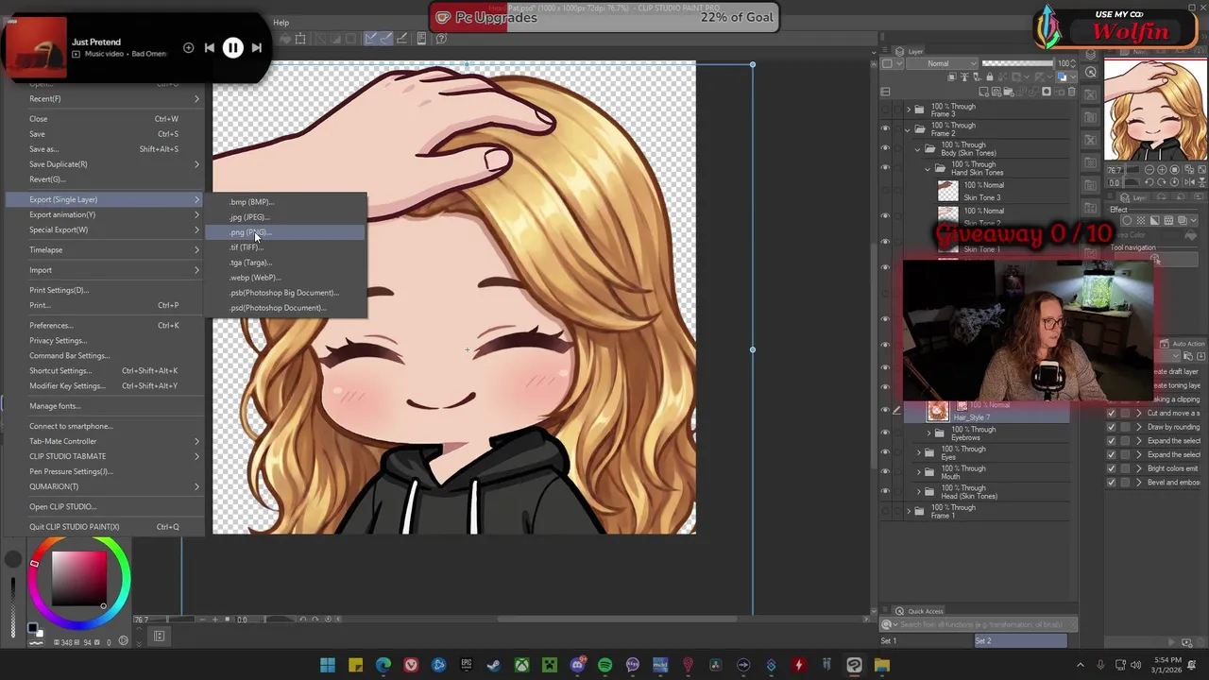The image size is (1209, 680).
Task: Open Discord from the taskbar
Action: point(577,666)
